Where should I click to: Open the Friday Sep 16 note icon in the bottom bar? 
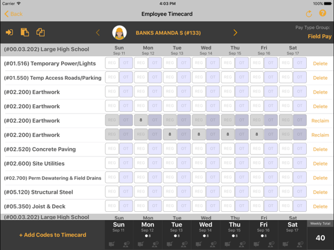click(x=257, y=244)
